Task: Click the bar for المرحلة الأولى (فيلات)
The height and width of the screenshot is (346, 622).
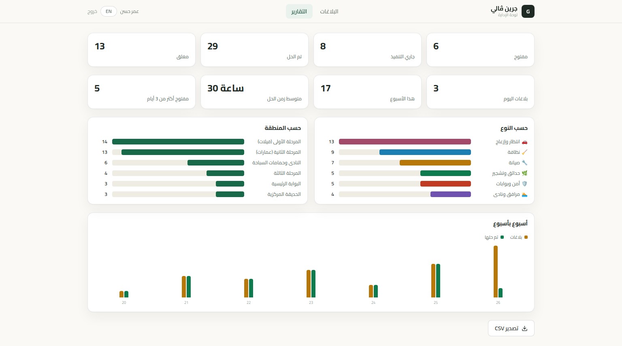Action: point(178,142)
